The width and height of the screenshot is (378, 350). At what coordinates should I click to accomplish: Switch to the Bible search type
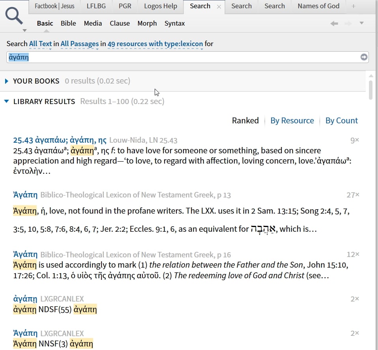click(x=68, y=23)
